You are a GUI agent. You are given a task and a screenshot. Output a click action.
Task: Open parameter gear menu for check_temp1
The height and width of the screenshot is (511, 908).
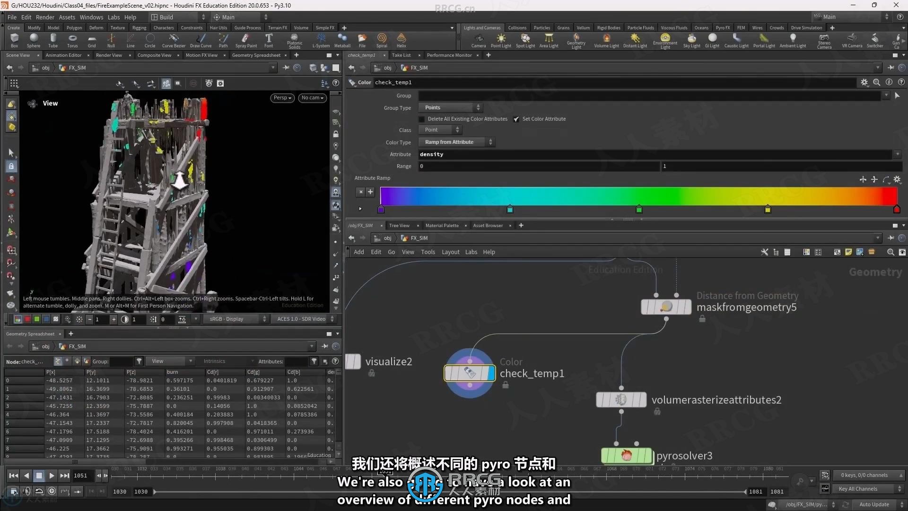coord(864,82)
